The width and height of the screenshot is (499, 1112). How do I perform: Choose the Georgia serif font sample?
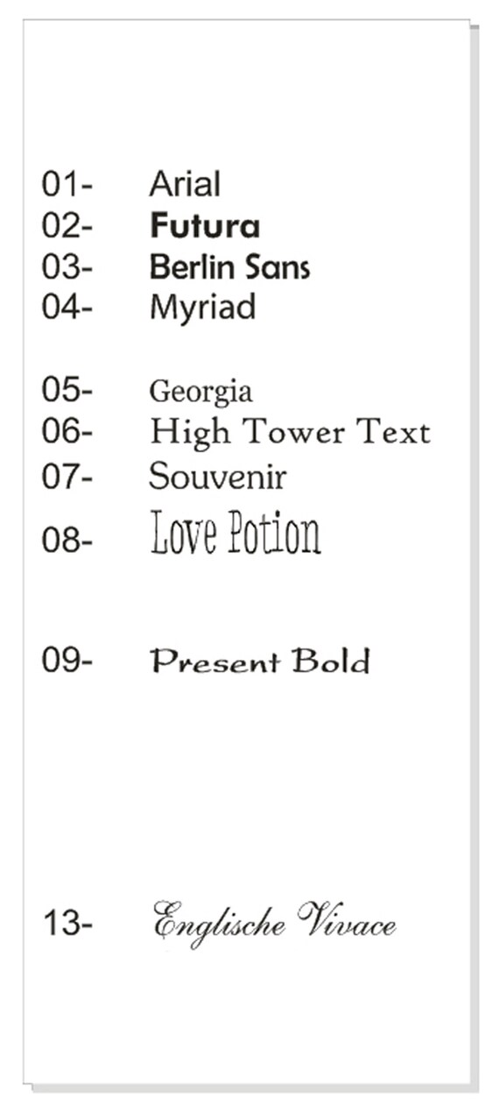200,392
